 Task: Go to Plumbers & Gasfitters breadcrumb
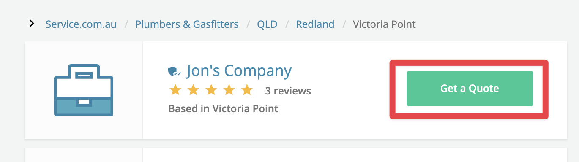click(187, 24)
